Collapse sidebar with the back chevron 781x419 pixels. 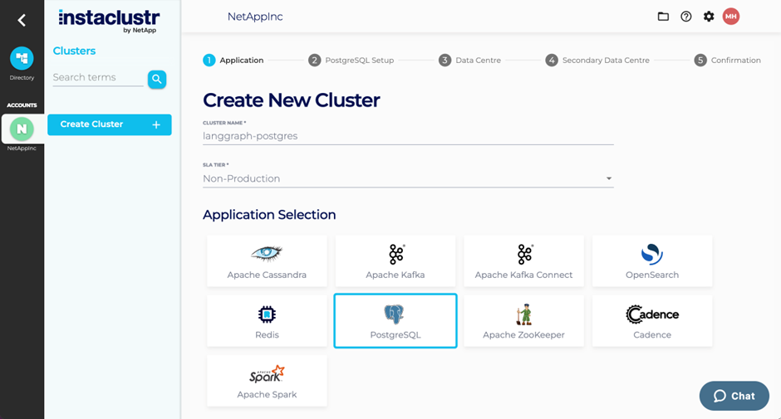pos(22,20)
